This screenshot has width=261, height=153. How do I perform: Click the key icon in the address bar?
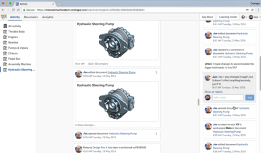[x=248, y=10]
